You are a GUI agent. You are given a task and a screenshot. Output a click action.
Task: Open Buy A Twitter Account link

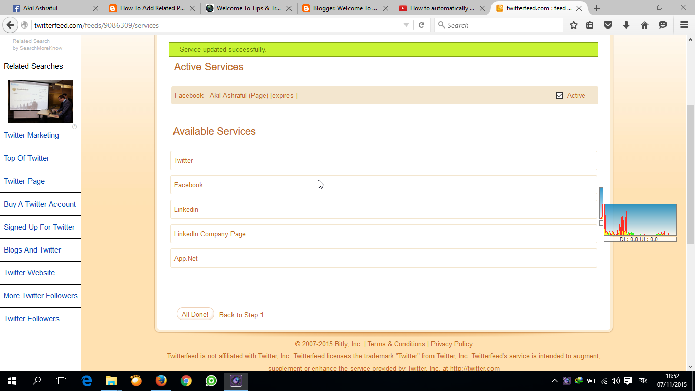pos(40,204)
